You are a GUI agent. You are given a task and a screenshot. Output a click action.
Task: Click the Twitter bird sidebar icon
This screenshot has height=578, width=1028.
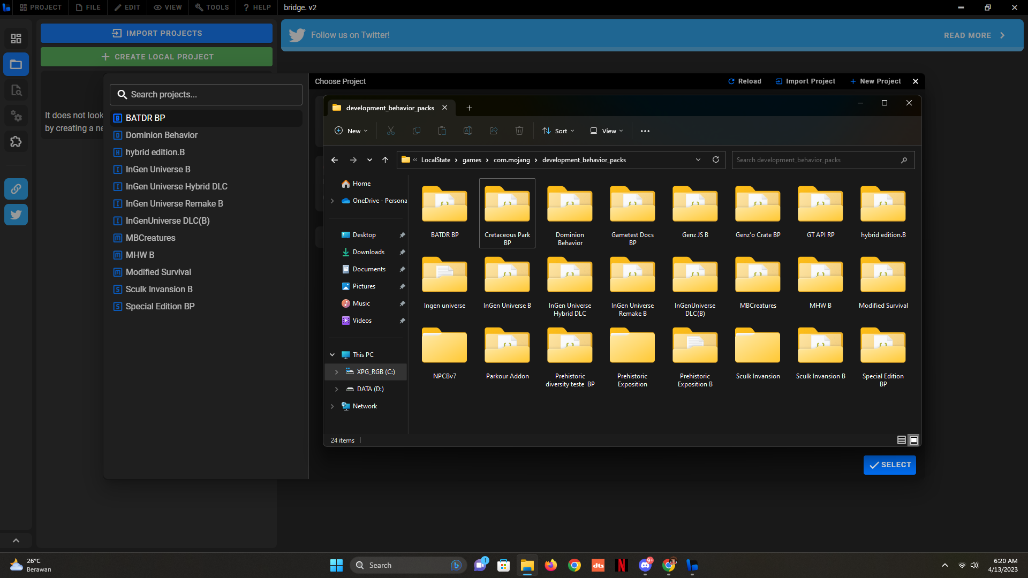[16, 215]
